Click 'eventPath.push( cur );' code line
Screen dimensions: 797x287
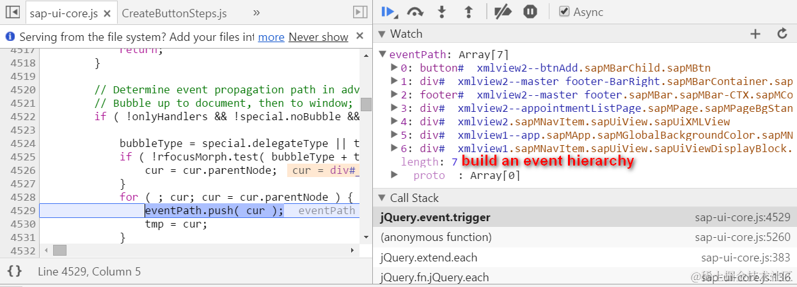point(214,210)
